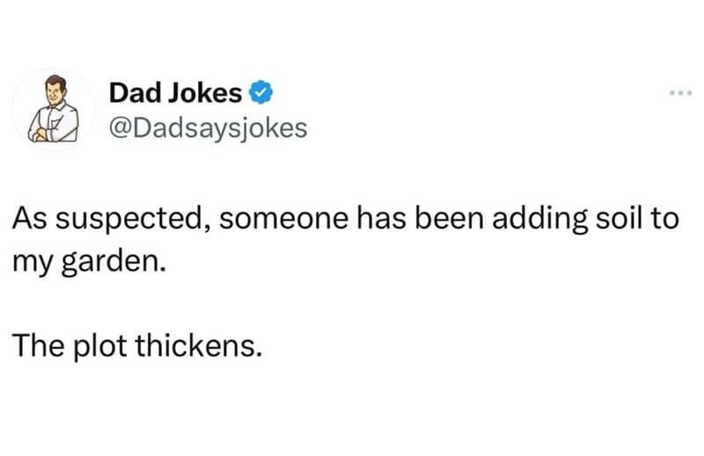704x456 pixels.
Task: Click the "@" symbol of the handle
Action: [120, 129]
